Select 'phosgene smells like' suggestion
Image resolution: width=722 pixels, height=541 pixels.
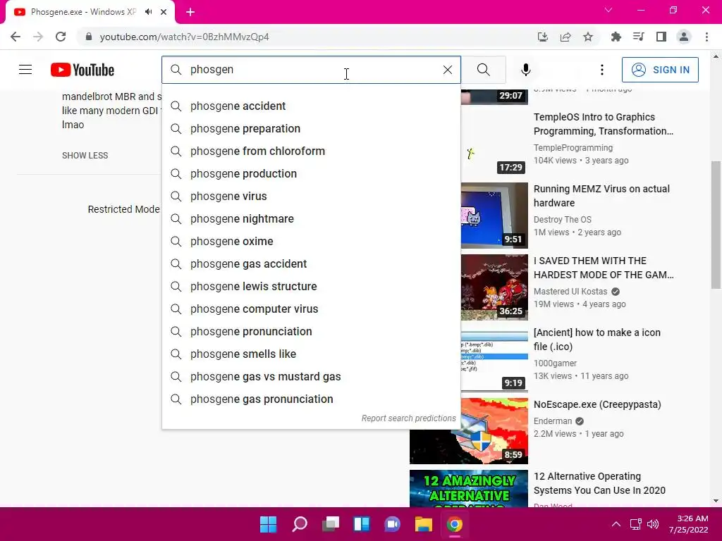[311, 354]
